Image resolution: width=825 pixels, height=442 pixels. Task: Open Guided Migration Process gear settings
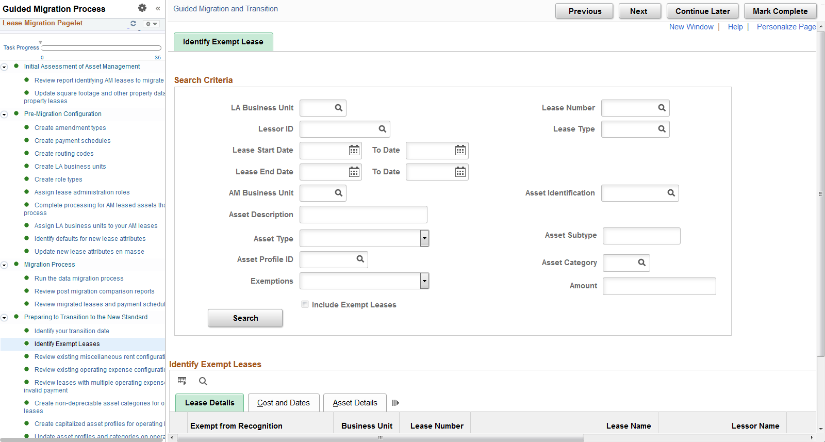pyautogui.click(x=142, y=8)
